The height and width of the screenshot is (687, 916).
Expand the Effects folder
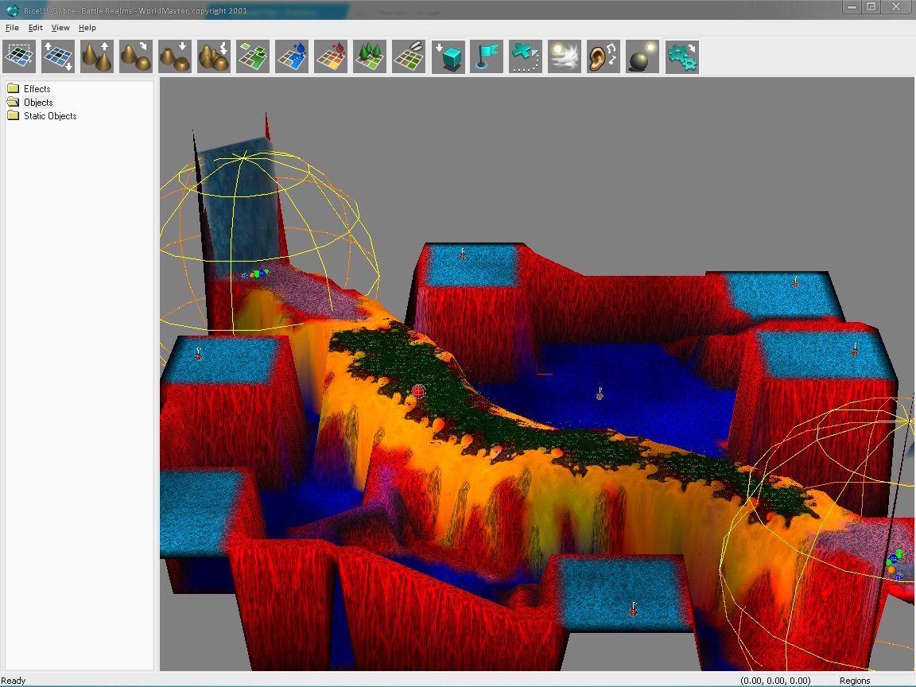coord(37,89)
